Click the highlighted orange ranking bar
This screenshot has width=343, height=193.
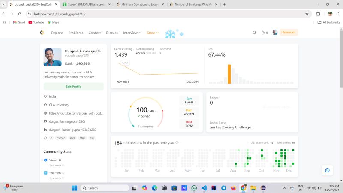(229, 74)
